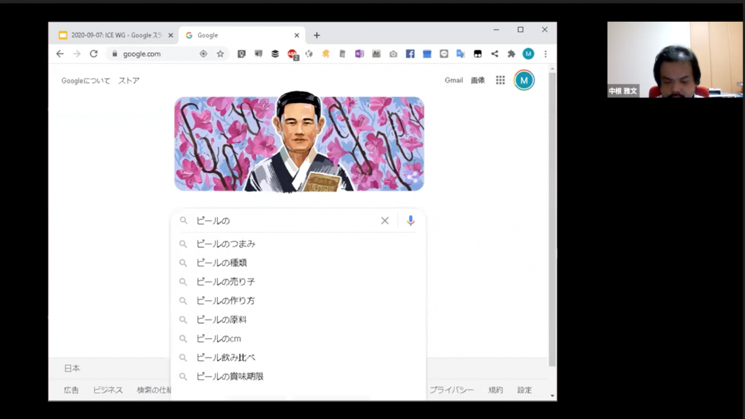Open the Google account avatar on page
Screen dimensions: 745x419
click(524, 80)
